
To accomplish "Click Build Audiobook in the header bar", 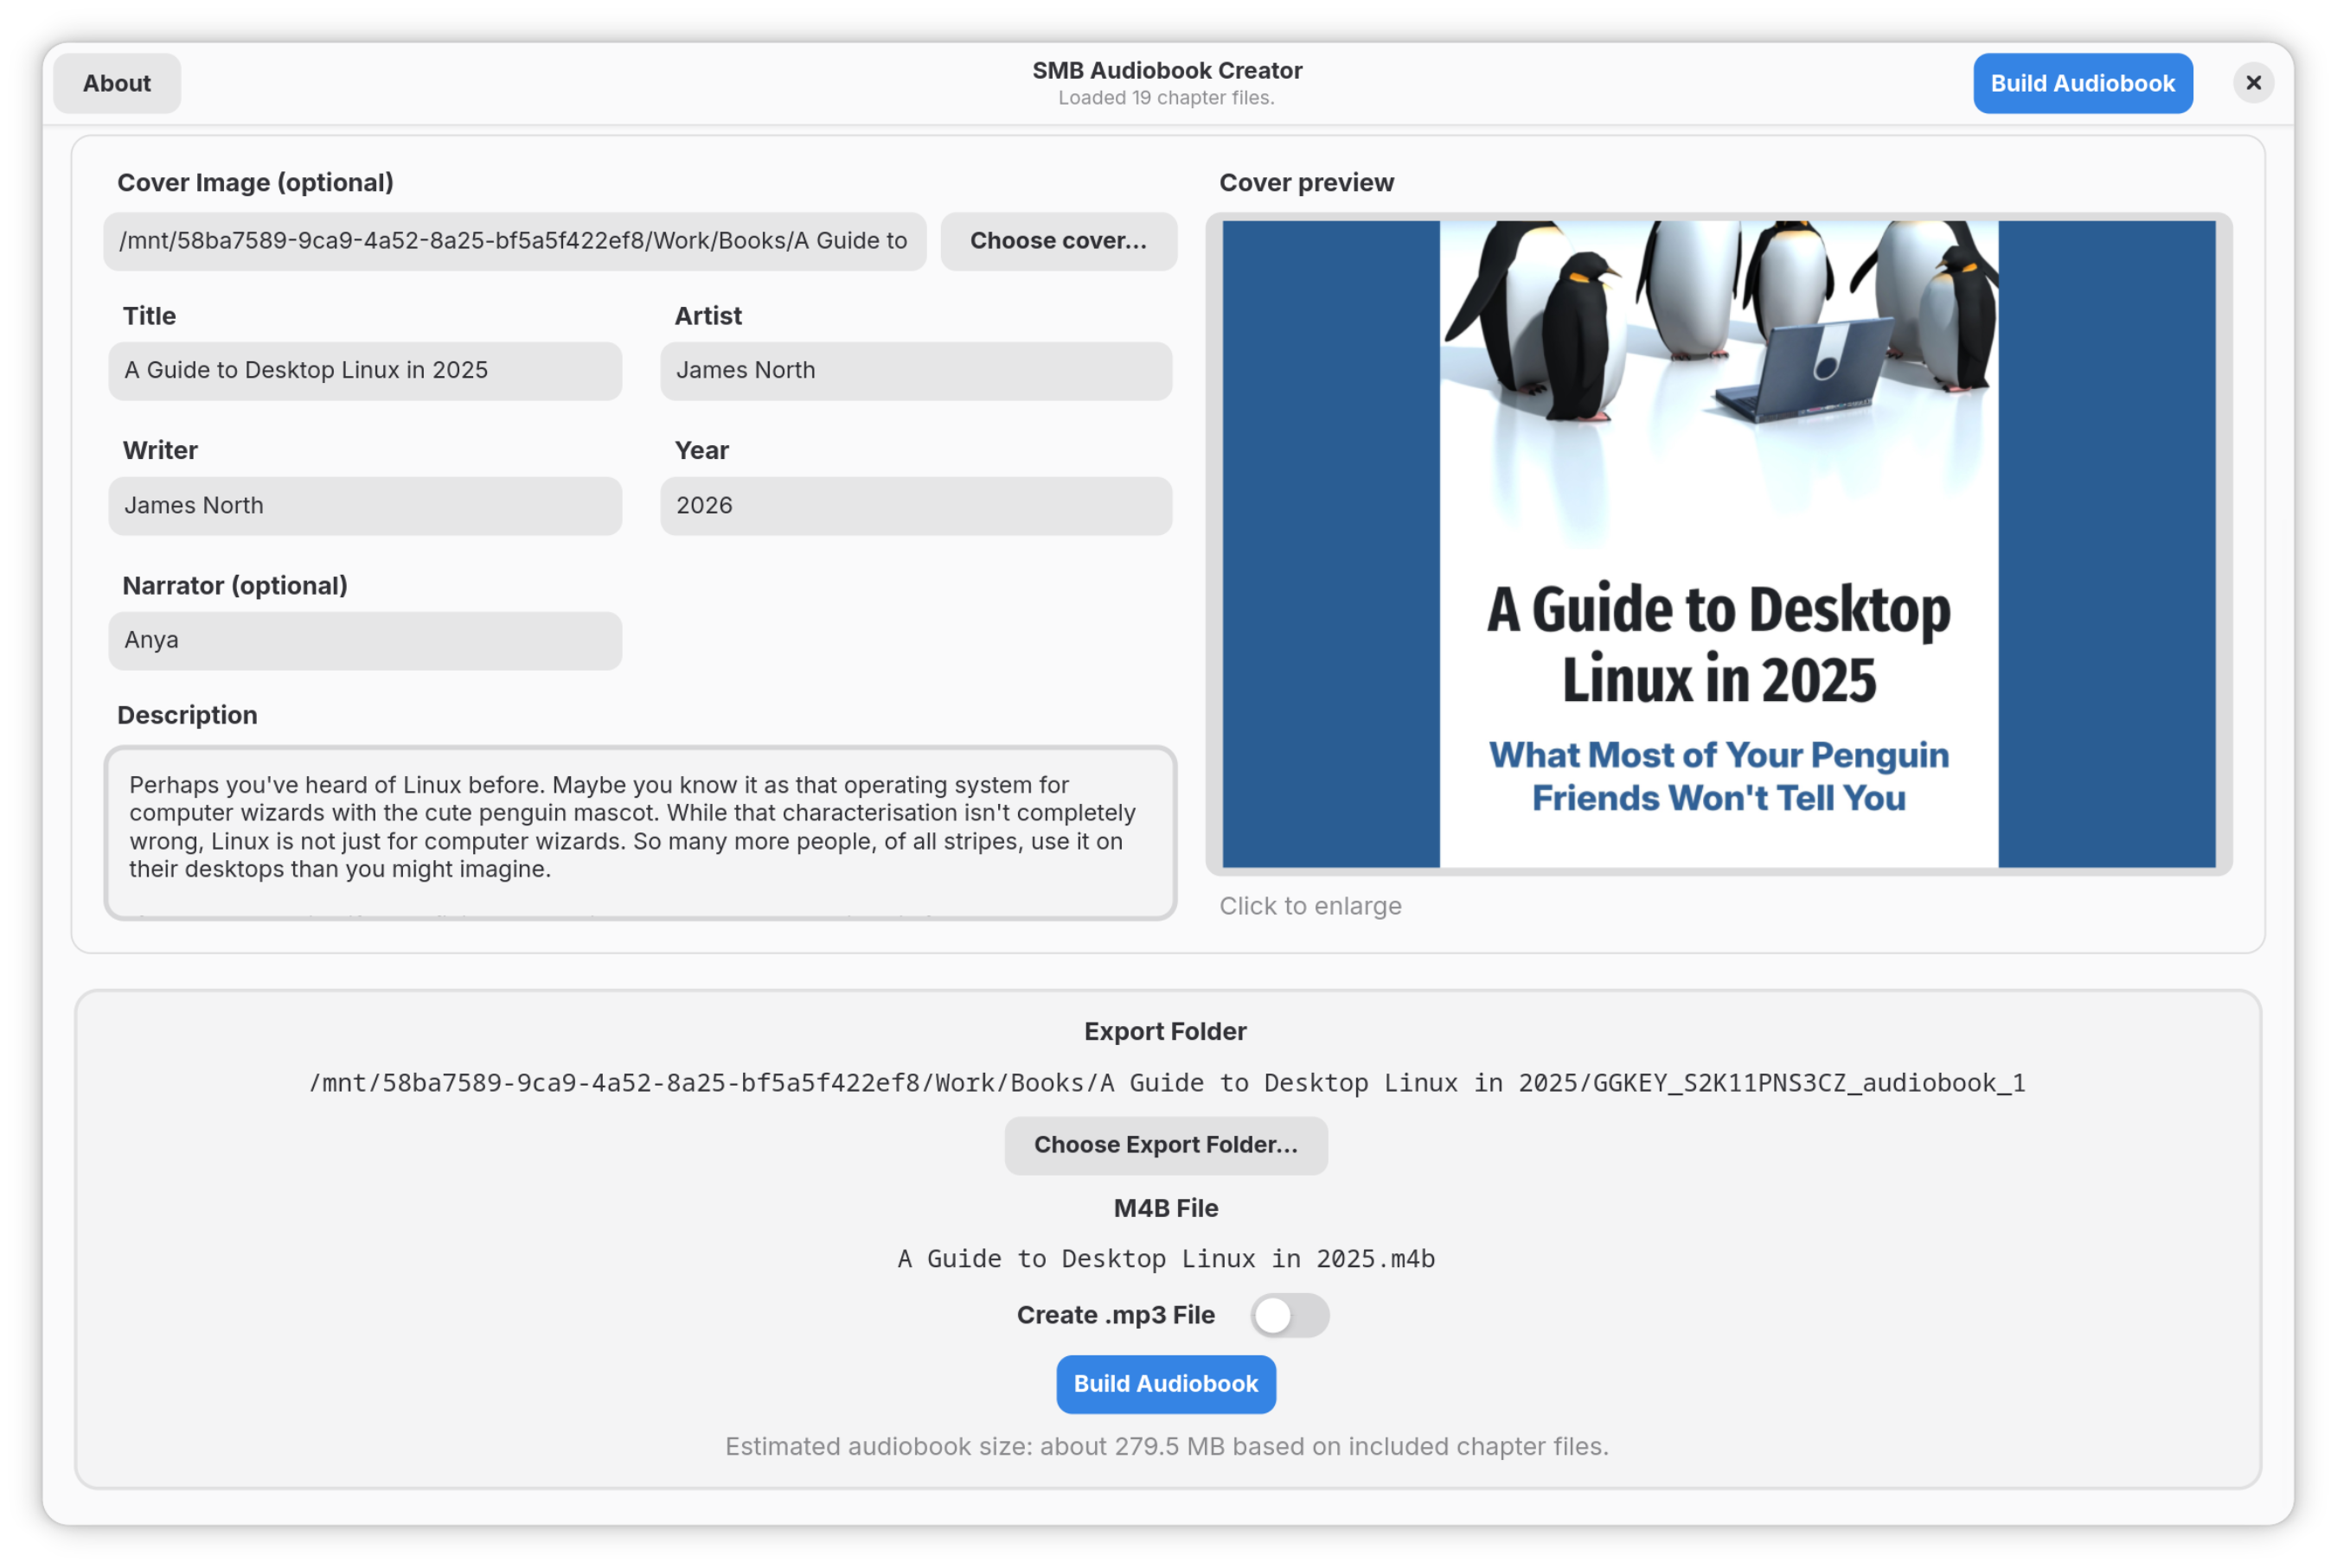I will click(x=2082, y=83).
